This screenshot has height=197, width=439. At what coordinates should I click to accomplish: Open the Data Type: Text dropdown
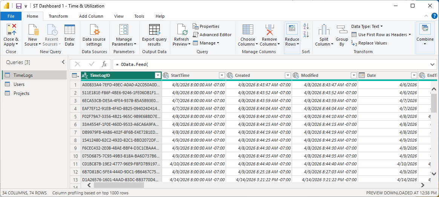tap(367, 26)
